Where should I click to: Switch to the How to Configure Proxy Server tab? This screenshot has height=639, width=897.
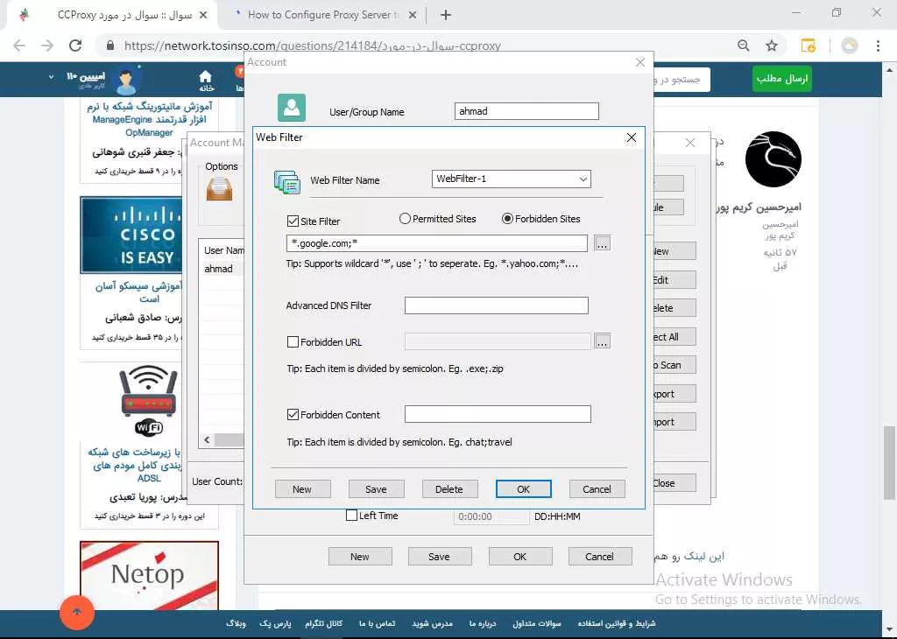tap(323, 15)
